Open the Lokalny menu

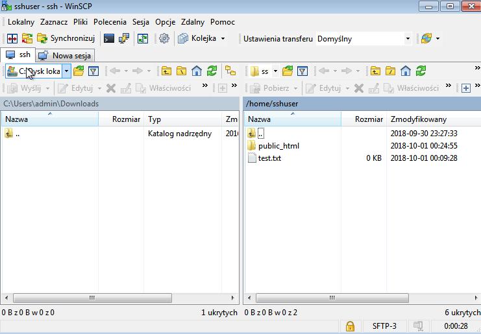point(21,22)
